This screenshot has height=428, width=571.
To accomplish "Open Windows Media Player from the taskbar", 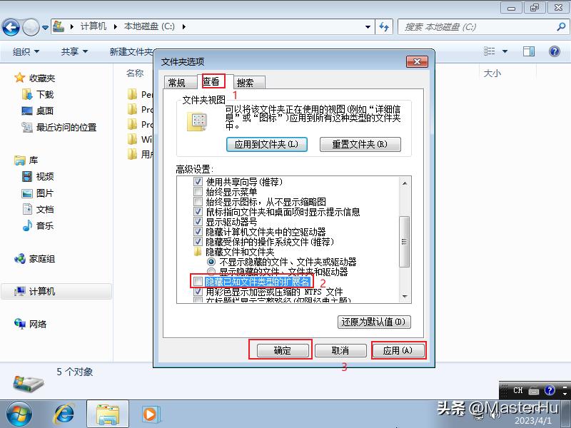I will tap(150, 412).
